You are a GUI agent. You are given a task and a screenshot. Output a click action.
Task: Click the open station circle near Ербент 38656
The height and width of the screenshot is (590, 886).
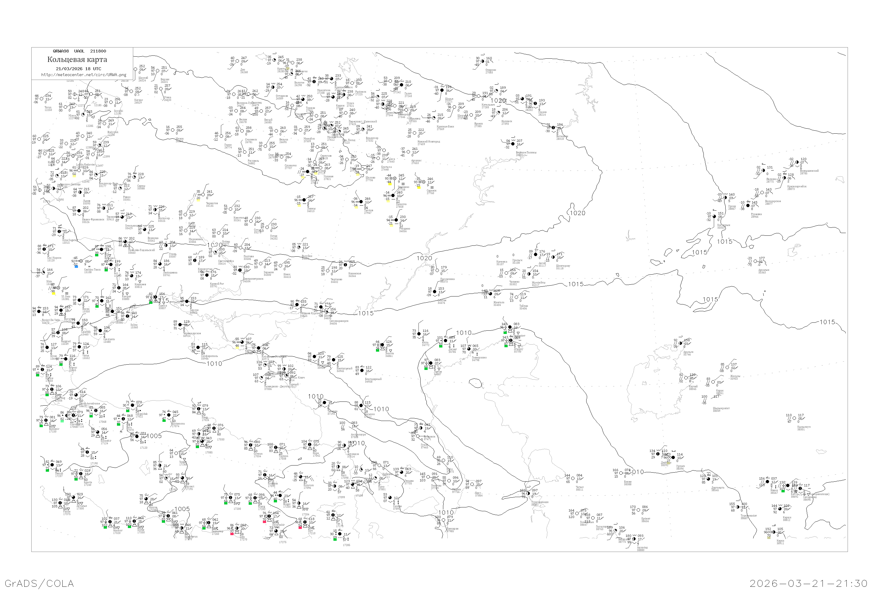coord(639,510)
